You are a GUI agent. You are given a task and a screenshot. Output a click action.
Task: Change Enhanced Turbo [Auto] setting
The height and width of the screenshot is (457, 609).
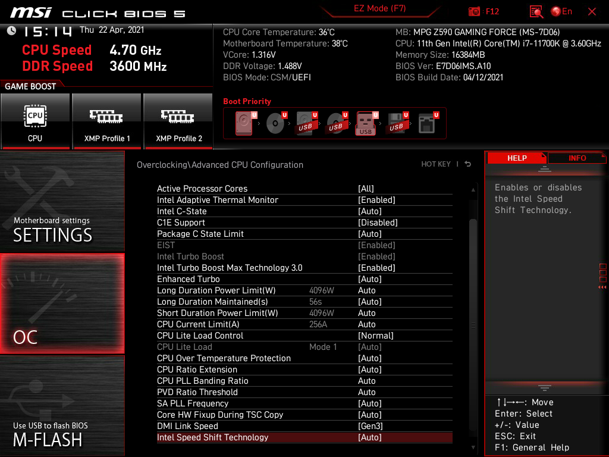coord(304,279)
